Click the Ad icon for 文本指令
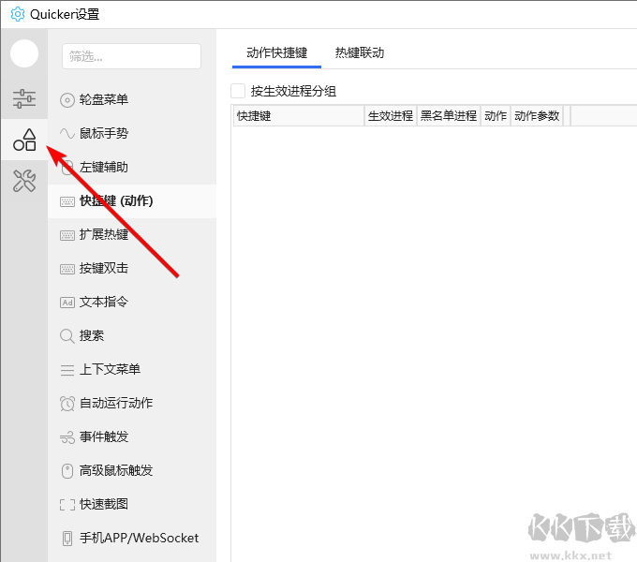 (67, 303)
